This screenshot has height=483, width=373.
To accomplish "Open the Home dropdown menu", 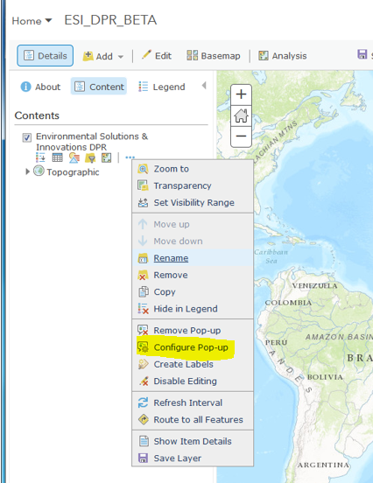I will 32,21.
